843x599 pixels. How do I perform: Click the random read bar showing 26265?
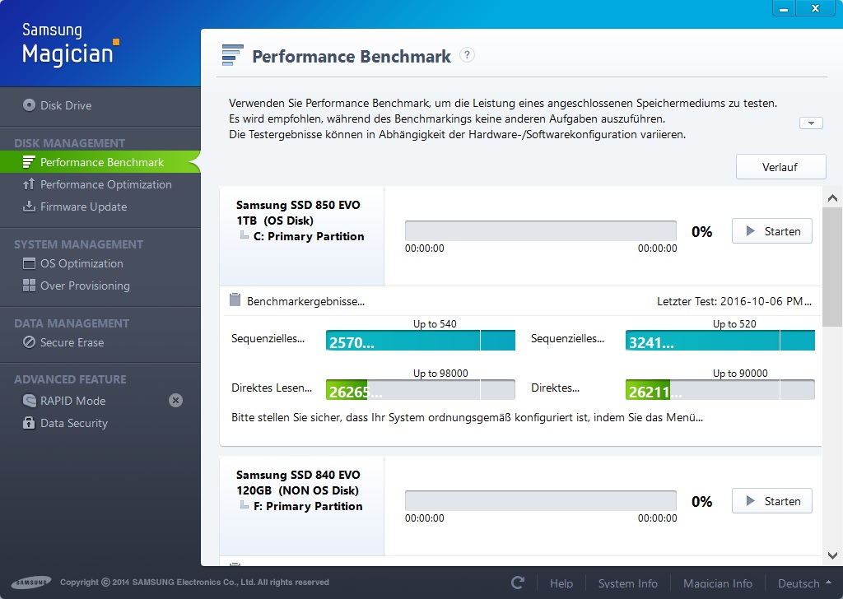tap(421, 389)
